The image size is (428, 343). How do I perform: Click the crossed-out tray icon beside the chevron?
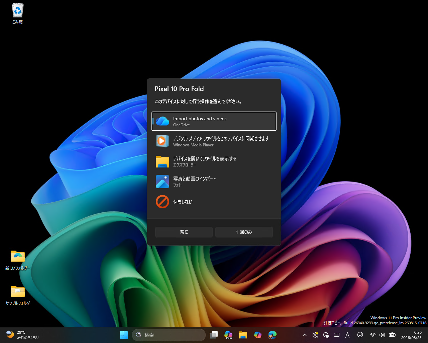[x=315, y=335]
